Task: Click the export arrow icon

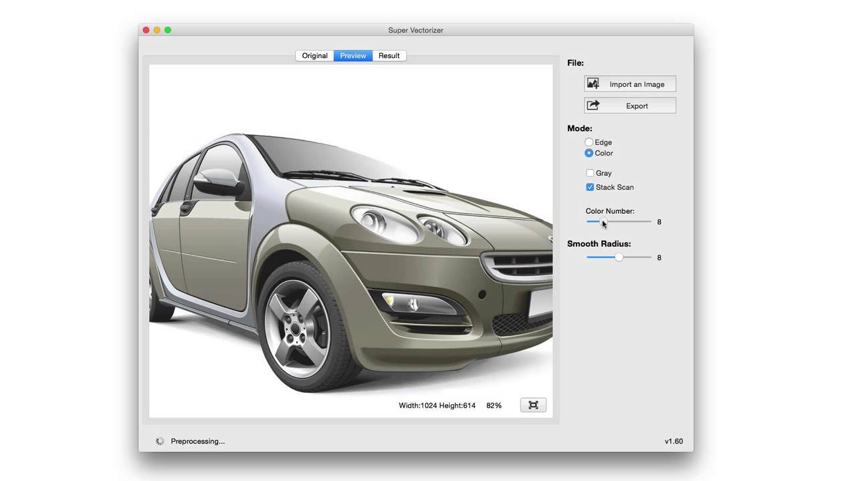Action: click(x=593, y=105)
